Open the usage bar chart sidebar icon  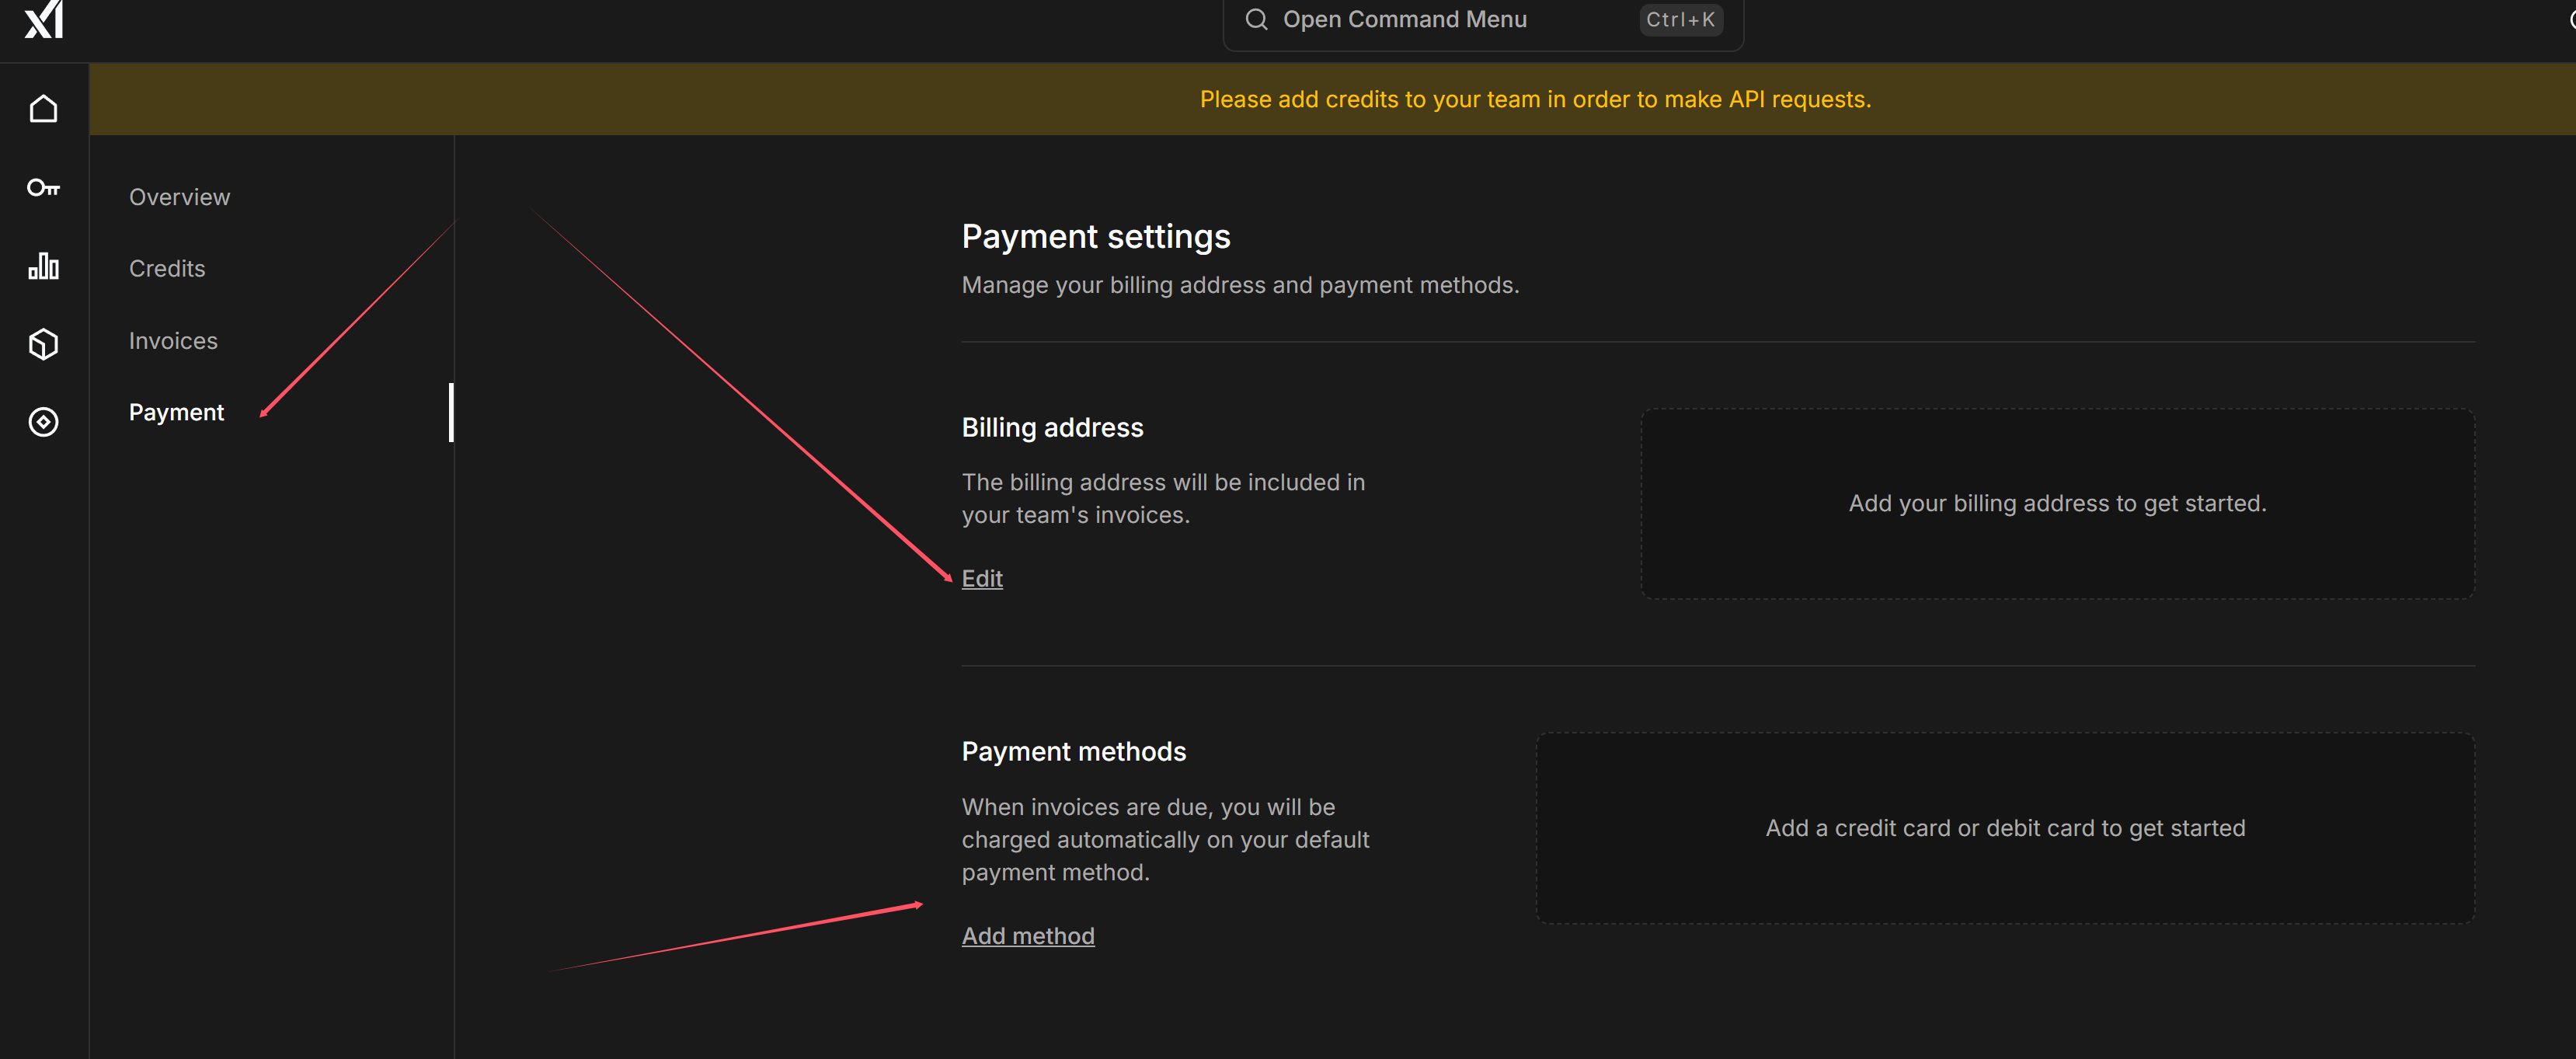[43, 265]
